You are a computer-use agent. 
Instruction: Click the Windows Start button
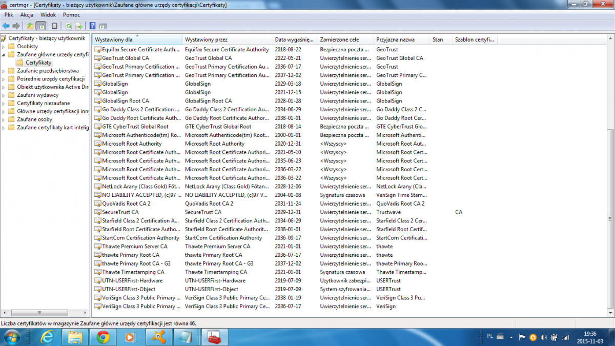[x=11, y=337]
